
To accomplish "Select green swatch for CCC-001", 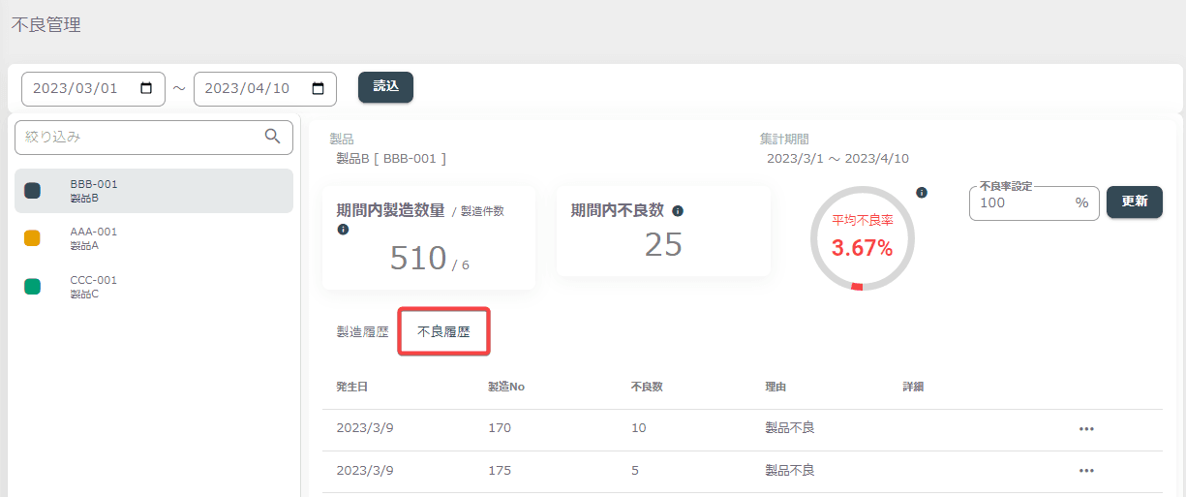I will pos(32,287).
